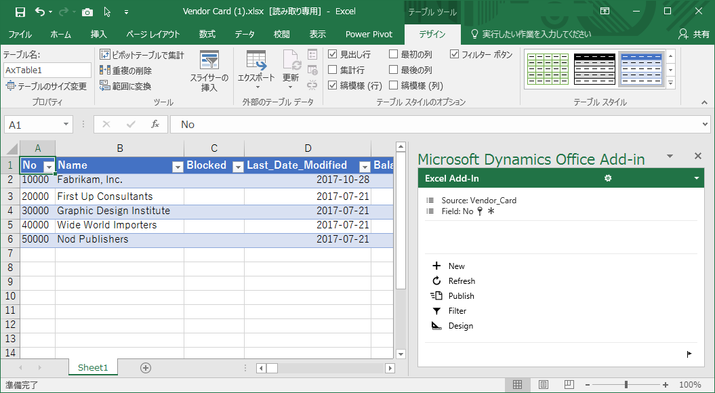Close the Dynamics Office Add-in pane

(697, 156)
